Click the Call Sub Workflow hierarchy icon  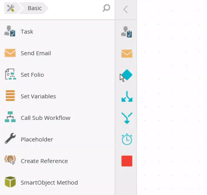pos(10,117)
